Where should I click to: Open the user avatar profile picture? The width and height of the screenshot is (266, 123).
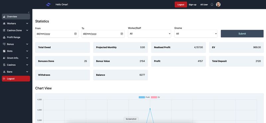coord(218,5)
